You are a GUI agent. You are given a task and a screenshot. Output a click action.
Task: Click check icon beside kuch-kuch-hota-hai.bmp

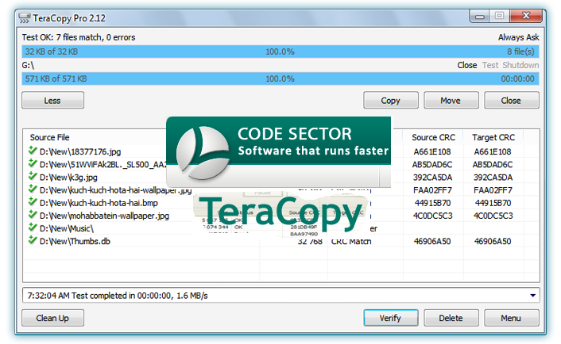coord(33,202)
